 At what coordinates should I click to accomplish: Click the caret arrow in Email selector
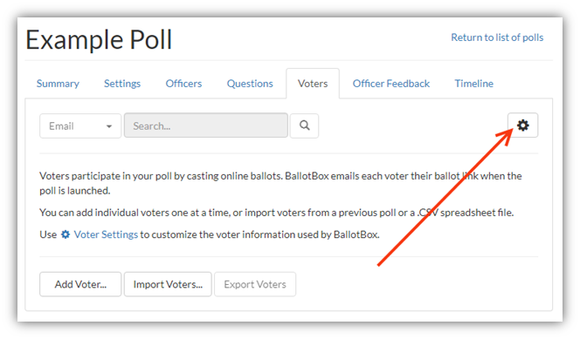[x=108, y=126]
